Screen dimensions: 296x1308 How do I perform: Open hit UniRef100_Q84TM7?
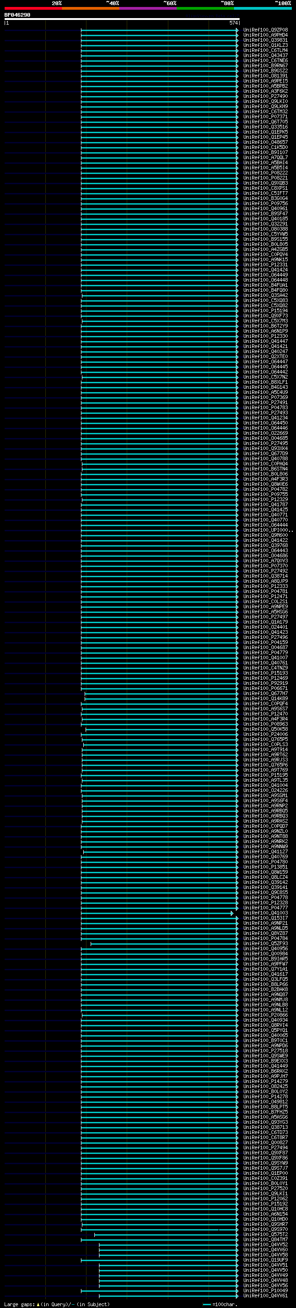pos(265,1239)
